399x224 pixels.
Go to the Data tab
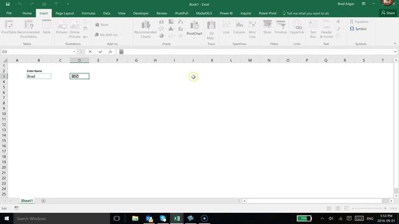click(x=107, y=13)
